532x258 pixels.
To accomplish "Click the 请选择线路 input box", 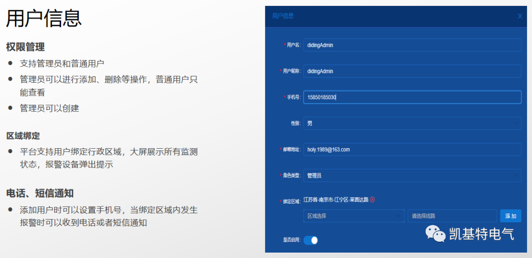I will [x=452, y=216].
